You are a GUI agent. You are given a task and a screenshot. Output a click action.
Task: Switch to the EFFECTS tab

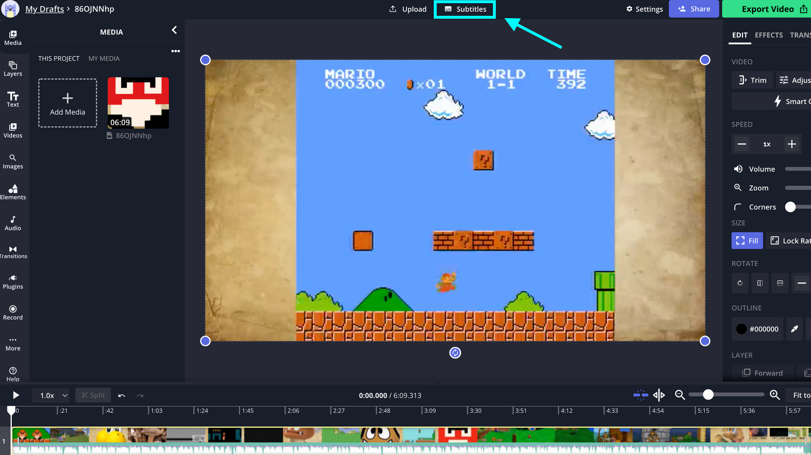768,35
